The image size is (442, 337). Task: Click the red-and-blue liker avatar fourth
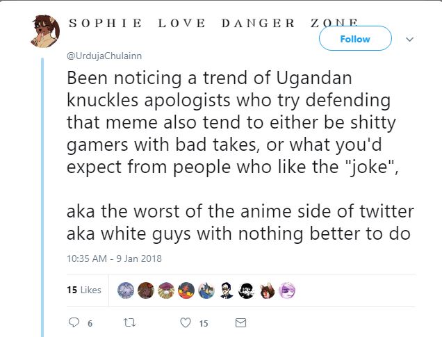(186, 290)
